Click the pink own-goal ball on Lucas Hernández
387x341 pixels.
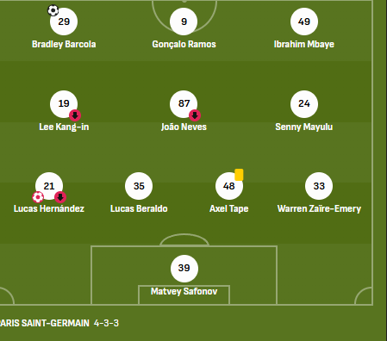point(38,197)
